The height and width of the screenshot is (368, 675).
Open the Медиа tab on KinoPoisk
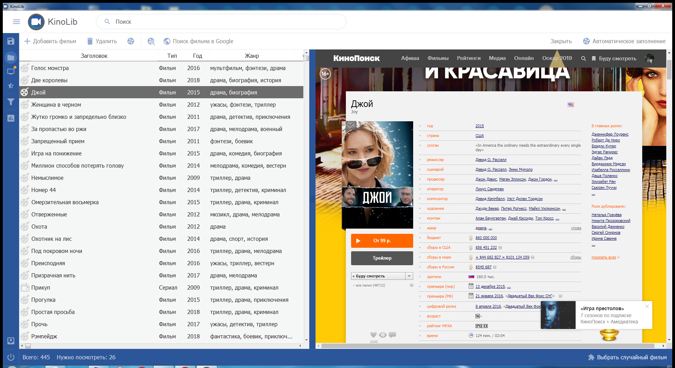(x=497, y=58)
